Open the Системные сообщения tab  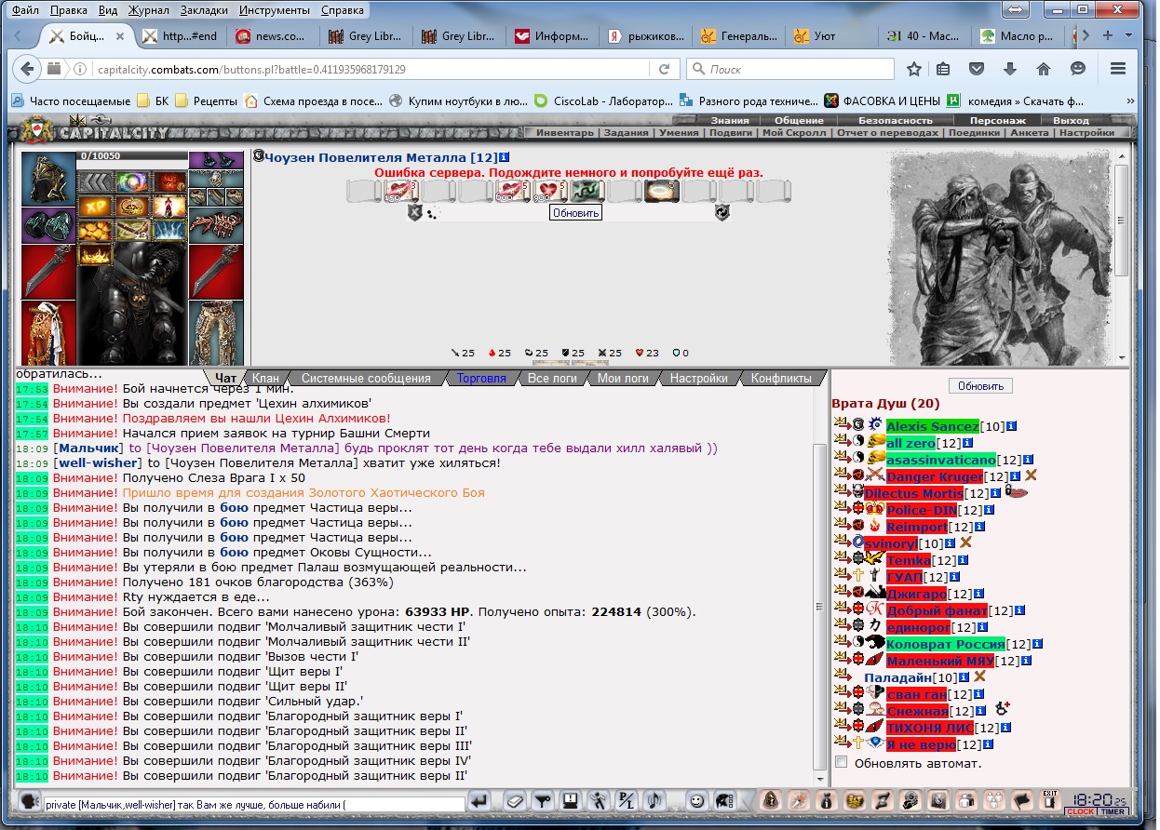[x=366, y=379]
